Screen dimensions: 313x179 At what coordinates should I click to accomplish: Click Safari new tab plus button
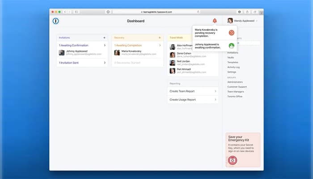(261, 13)
